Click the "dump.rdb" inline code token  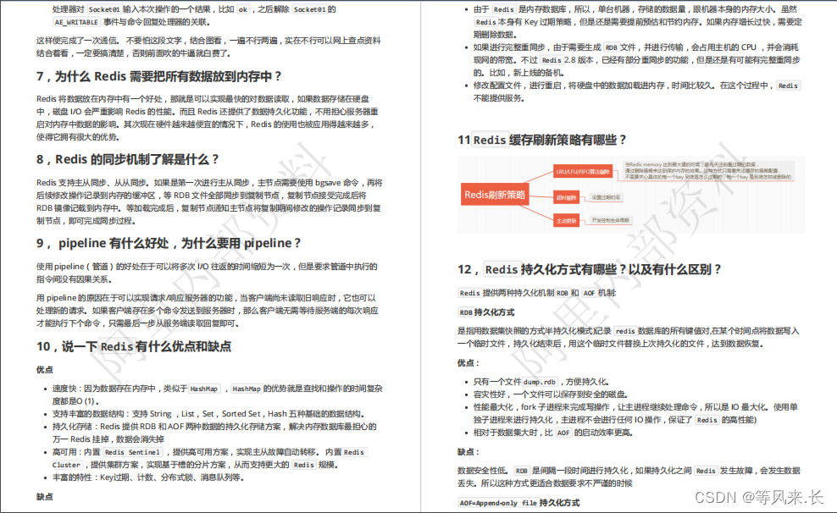(x=539, y=382)
